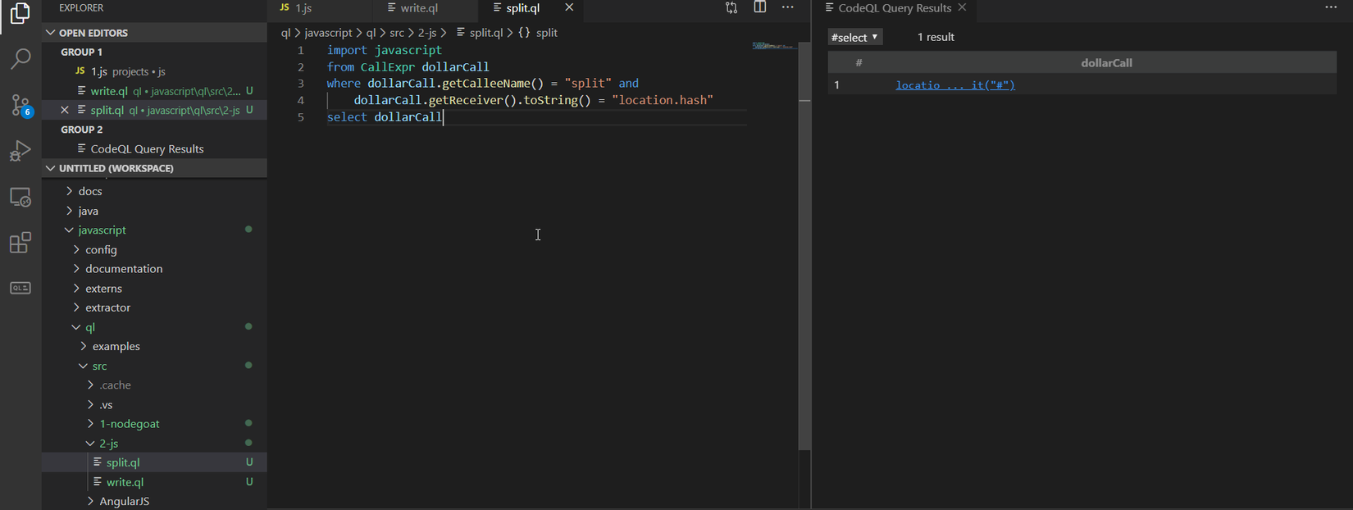Select the CodeQL Query Results tab
The height and width of the screenshot is (510, 1353).
click(x=894, y=8)
